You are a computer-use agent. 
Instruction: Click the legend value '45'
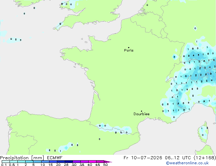[x=97, y=165]
